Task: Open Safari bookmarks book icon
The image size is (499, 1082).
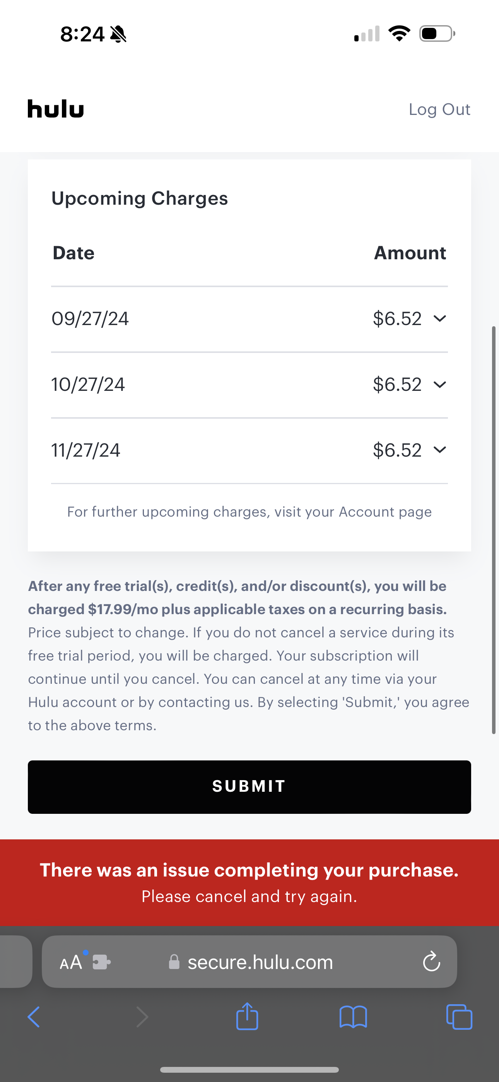Action: click(353, 1017)
